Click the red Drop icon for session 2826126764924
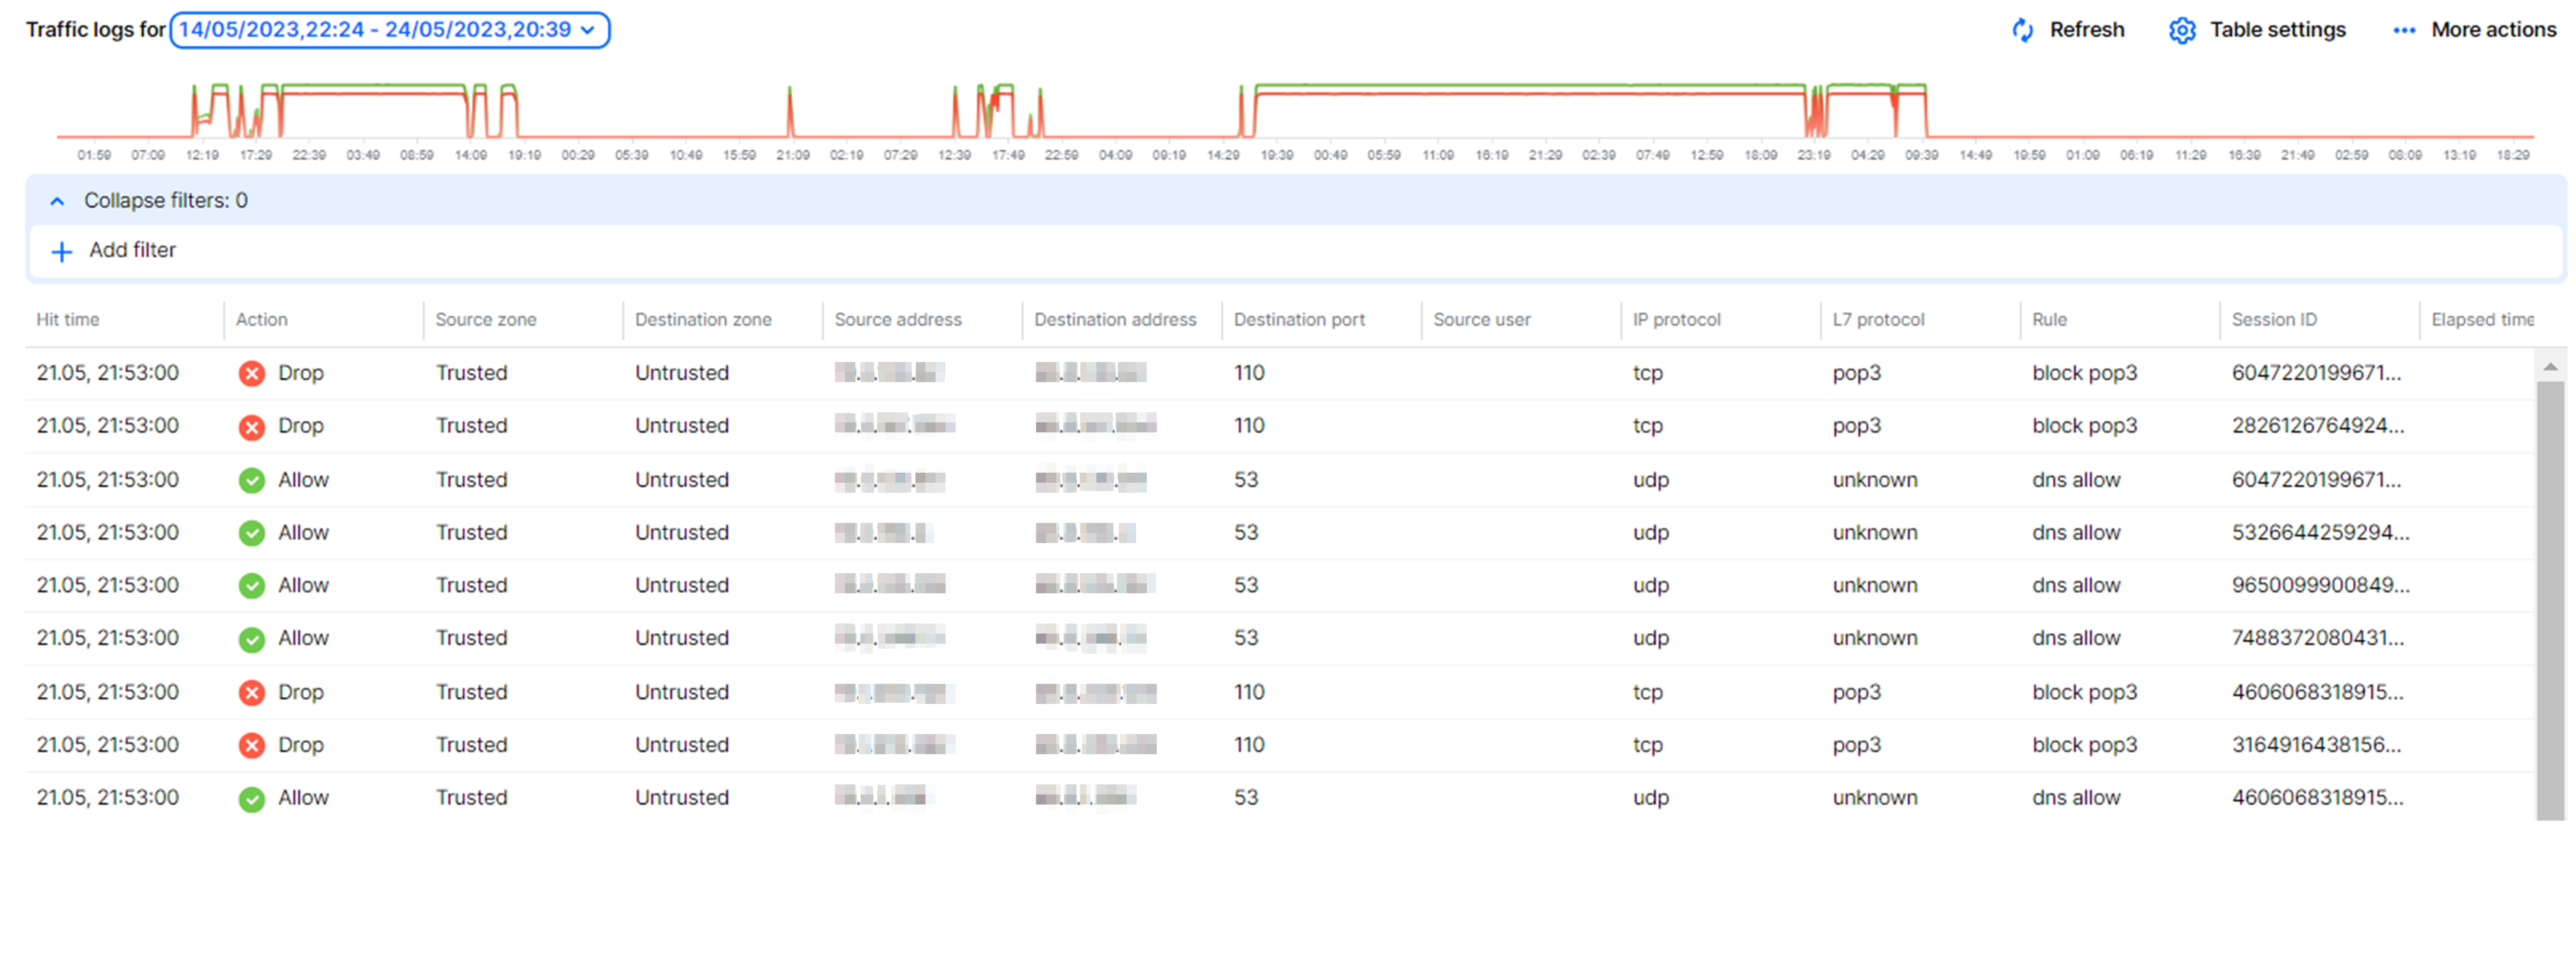Viewport: 2576px width, 965px height. pos(252,427)
